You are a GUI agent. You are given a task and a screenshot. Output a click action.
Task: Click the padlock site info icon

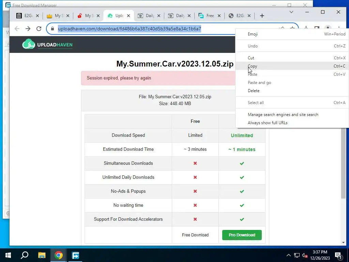[x=52, y=29]
